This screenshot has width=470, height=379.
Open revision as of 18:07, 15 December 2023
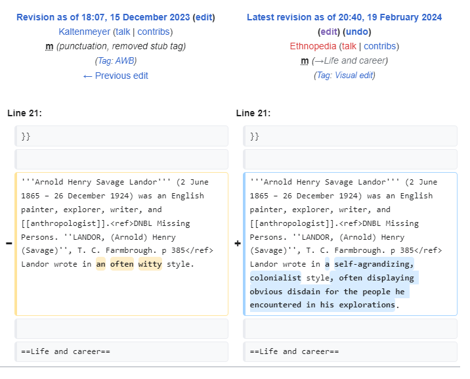tap(103, 17)
